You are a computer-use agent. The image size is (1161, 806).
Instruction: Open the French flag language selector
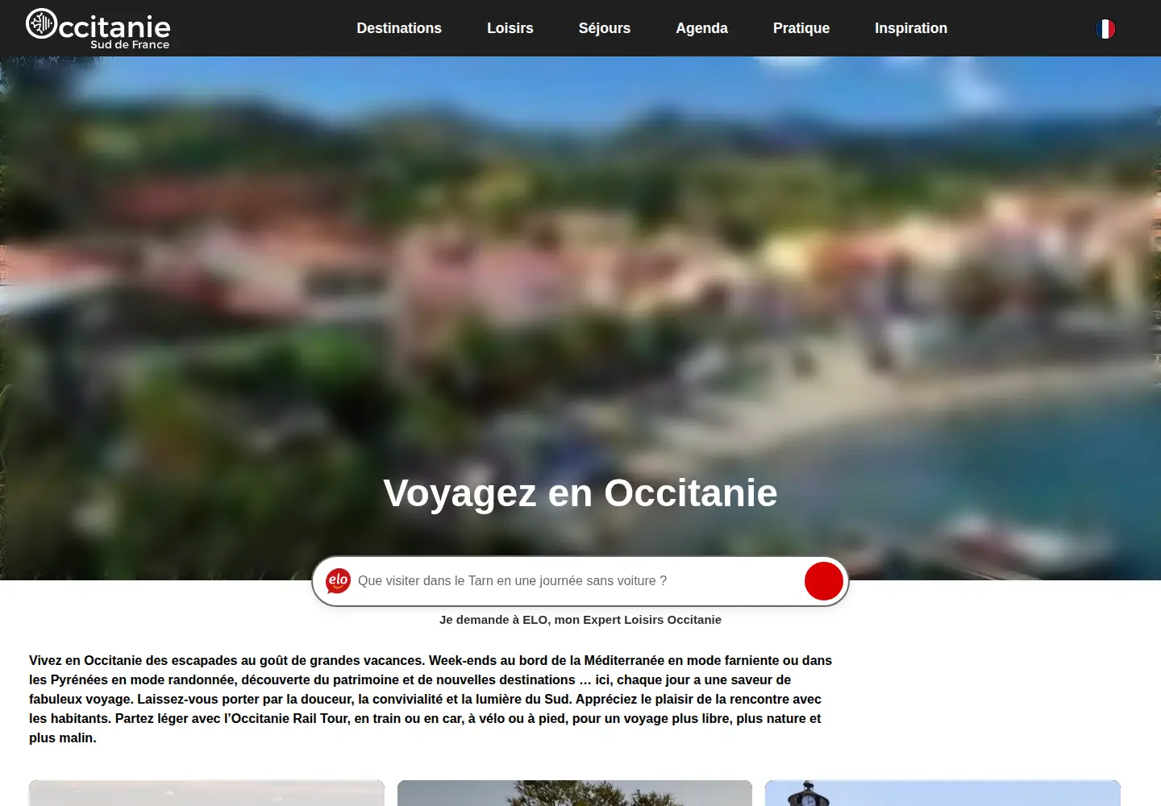(x=1105, y=29)
